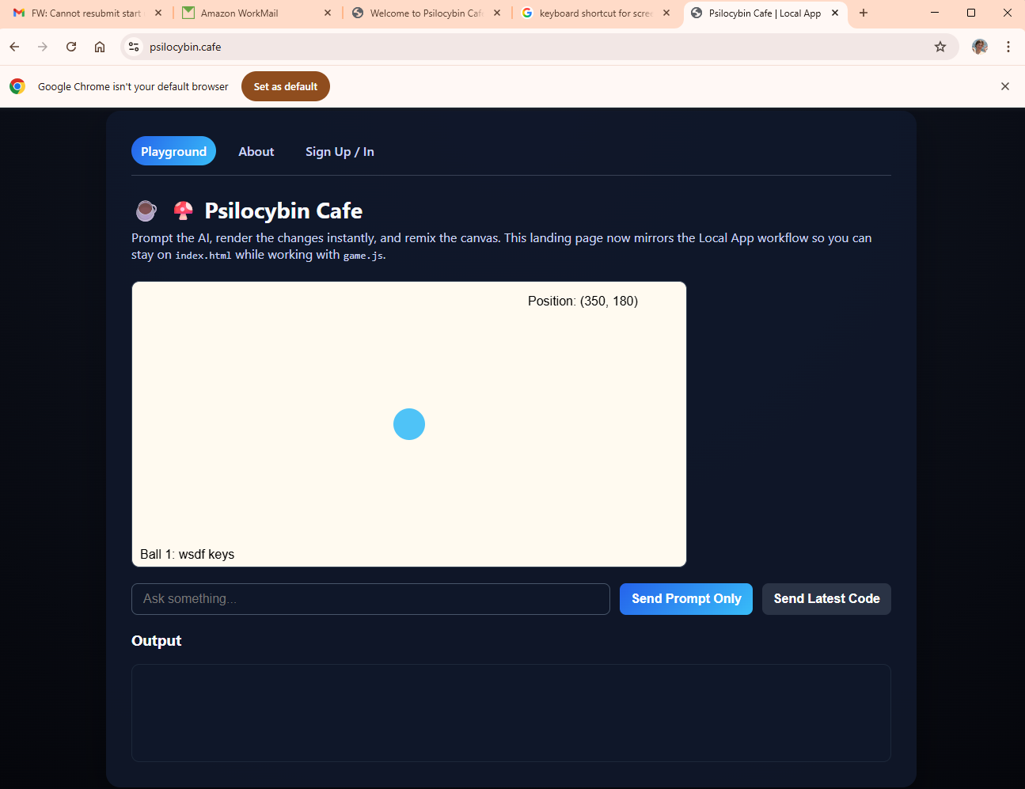Viewport: 1025px width, 789px height.
Task: Click the Google Chrome logo in the notification bar
Action: click(17, 86)
